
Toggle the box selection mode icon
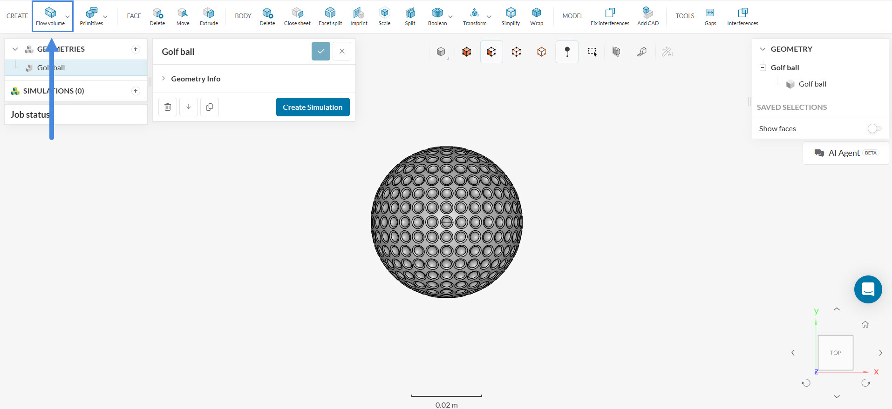(x=592, y=52)
